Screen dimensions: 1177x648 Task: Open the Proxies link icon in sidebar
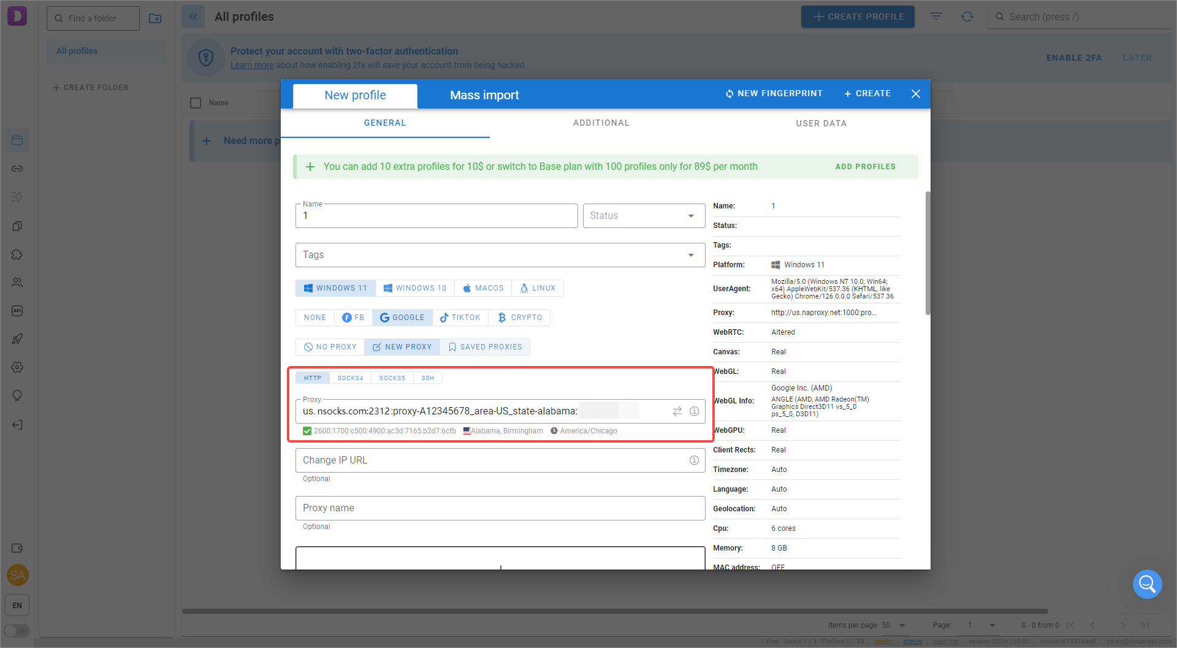17,169
